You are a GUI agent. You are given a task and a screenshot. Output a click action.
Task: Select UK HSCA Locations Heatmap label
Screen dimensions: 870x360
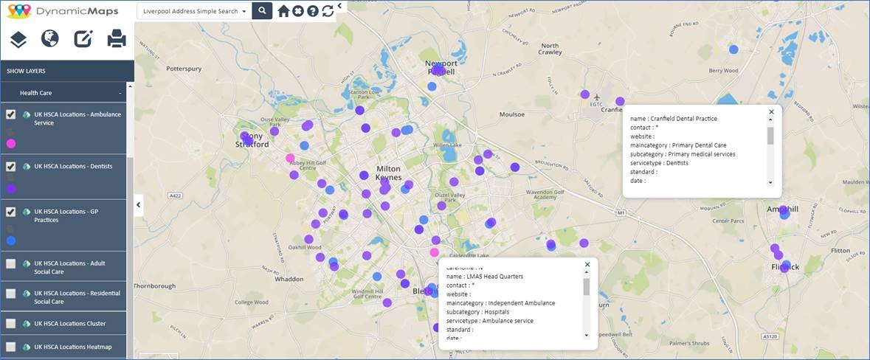click(x=73, y=347)
